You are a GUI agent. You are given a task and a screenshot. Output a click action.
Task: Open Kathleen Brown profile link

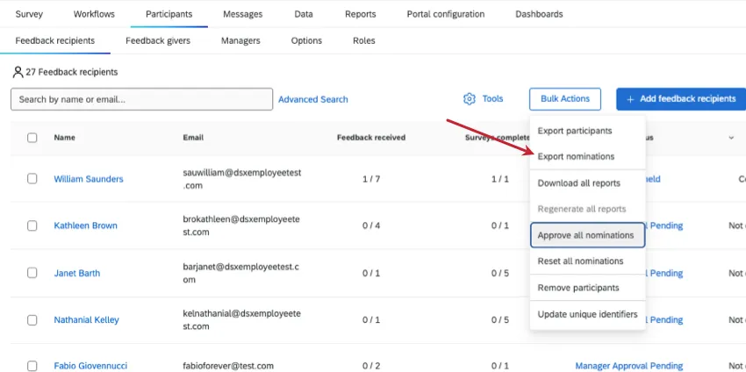[x=86, y=225]
